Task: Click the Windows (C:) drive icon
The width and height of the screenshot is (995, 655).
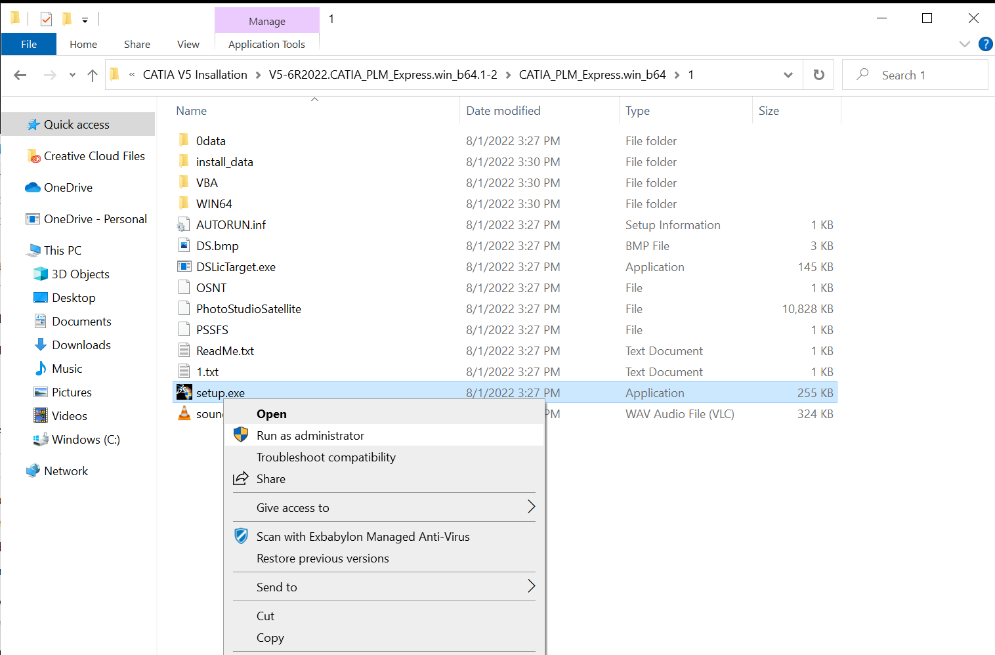Action: coord(41,439)
